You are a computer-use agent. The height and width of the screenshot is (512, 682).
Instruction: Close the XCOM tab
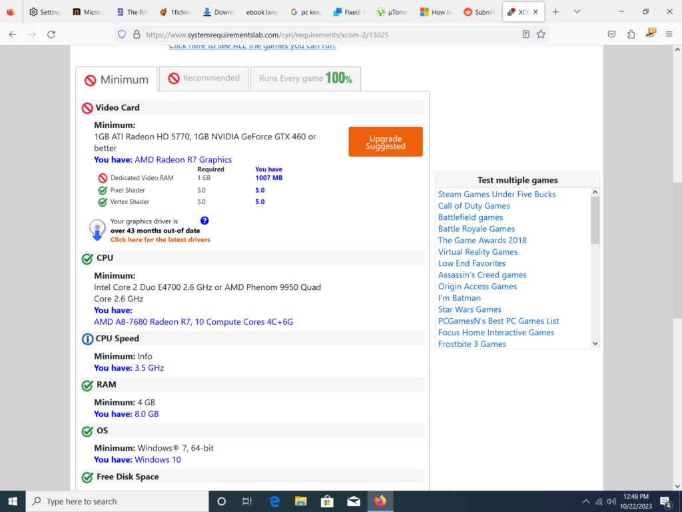coord(535,12)
